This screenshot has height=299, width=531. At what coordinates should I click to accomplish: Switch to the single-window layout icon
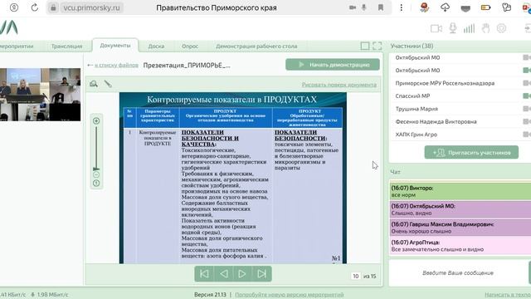(365, 46)
